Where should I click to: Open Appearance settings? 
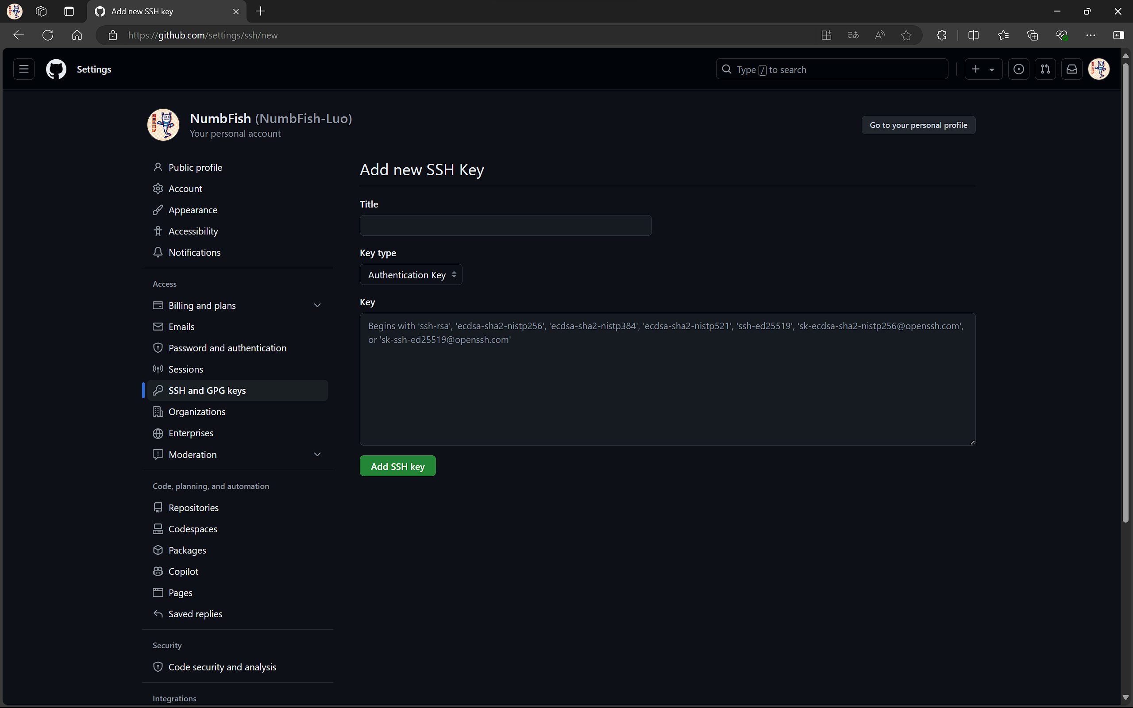[237, 210]
